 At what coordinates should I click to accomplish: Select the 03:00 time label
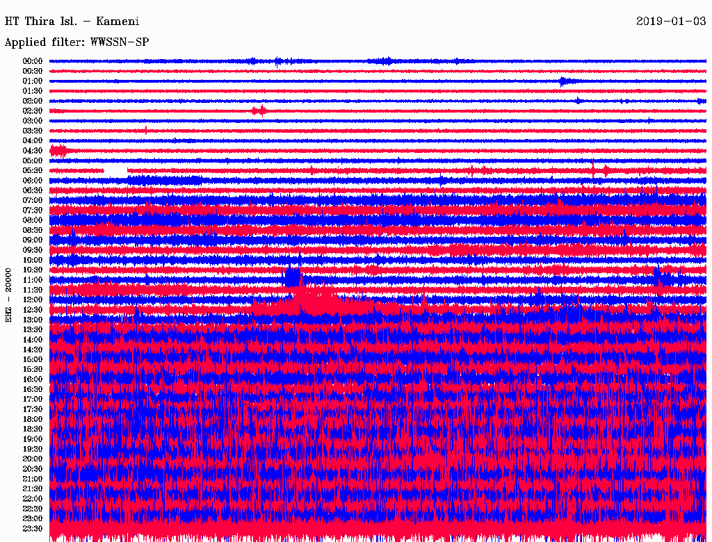point(33,121)
